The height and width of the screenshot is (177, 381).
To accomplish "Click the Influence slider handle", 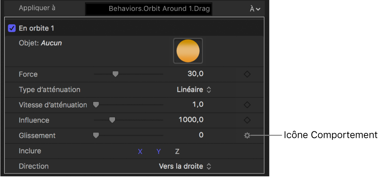I will (112, 120).
